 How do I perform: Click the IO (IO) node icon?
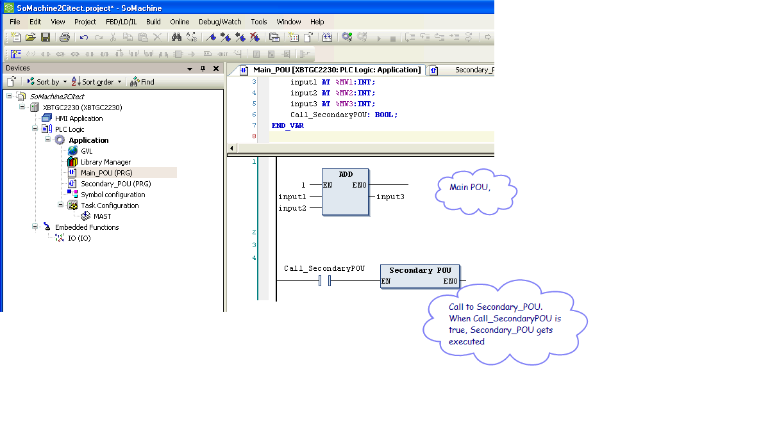[x=60, y=238]
